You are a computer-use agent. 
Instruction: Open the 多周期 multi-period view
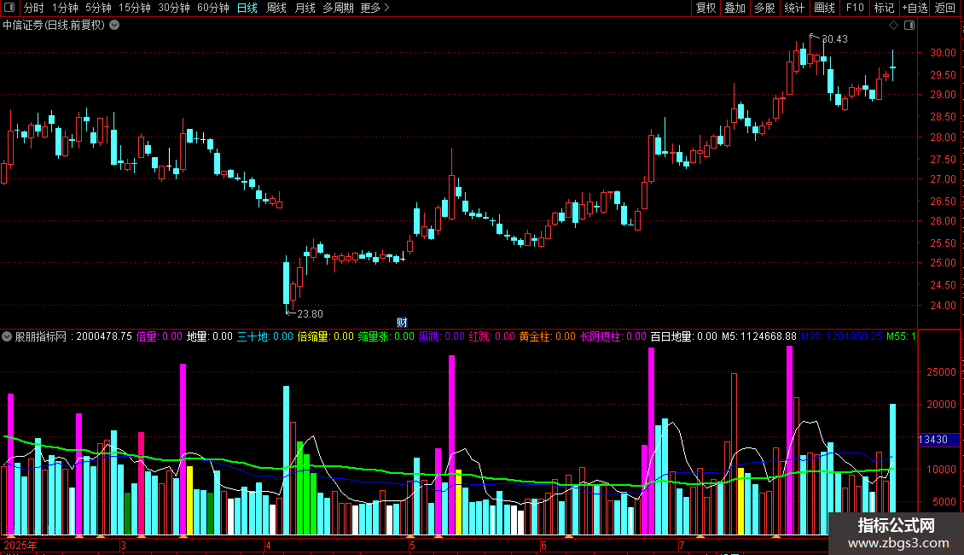tap(338, 8)
